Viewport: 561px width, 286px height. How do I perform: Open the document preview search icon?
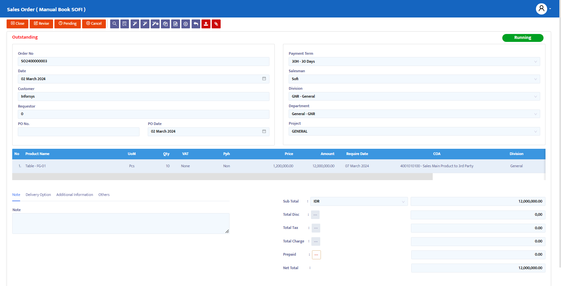coord(125,24)
